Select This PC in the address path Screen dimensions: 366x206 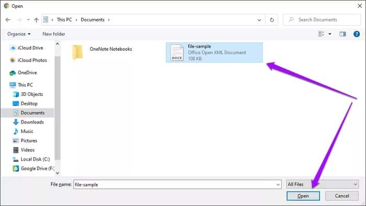tap(64, 20)
